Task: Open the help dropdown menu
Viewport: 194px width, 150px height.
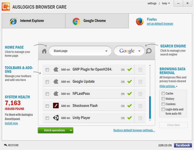Action: [x=166, y=3]
